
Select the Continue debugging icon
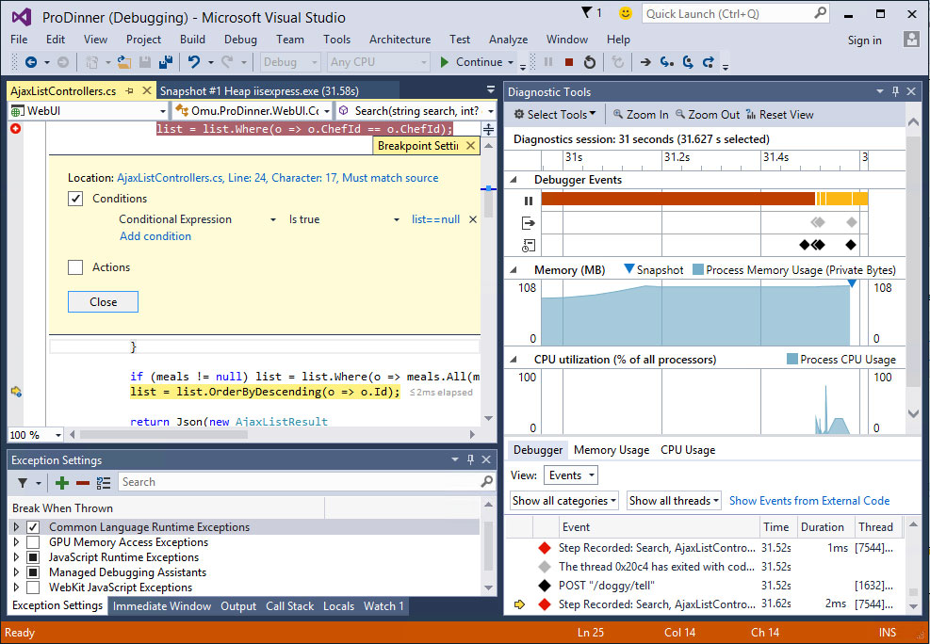pyautogui.click(x=443, y=62)
